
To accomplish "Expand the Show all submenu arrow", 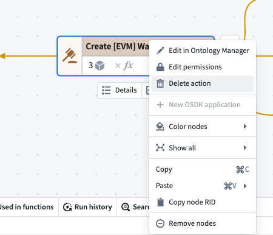I will coord(245,147).
